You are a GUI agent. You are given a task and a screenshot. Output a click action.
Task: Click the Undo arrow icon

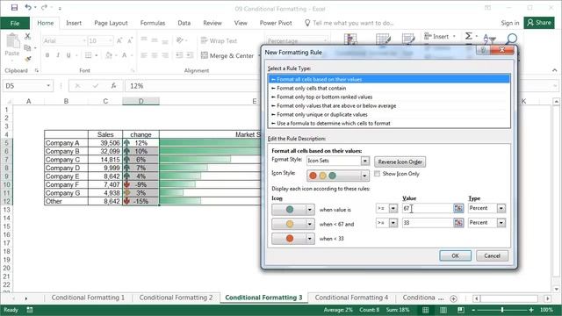pyautogui.click(x=28, y=7)
